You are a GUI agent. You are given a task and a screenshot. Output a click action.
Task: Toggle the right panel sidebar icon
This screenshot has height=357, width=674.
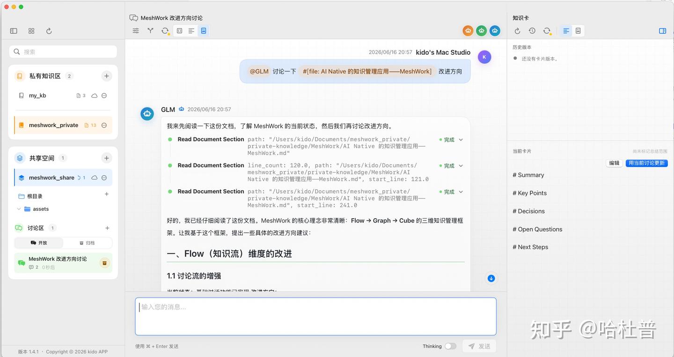662,31
